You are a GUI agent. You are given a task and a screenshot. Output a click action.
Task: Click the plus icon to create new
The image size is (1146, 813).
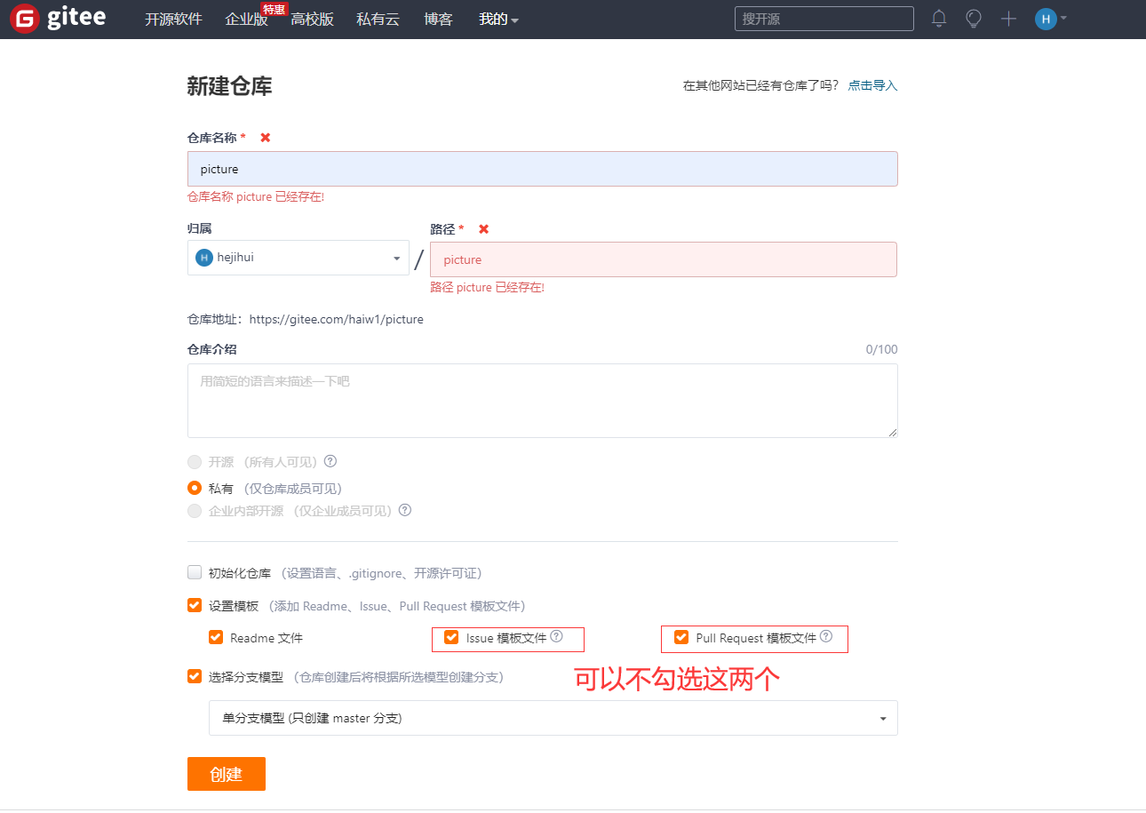click(1008, 19)
